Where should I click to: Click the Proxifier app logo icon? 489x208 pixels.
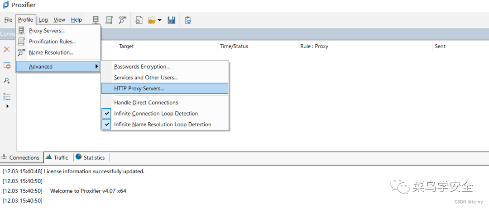[5, 5]
